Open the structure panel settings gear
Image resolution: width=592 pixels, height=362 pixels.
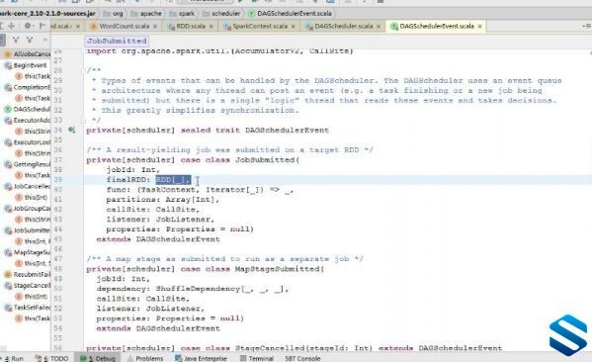click(x=28, y=26)
